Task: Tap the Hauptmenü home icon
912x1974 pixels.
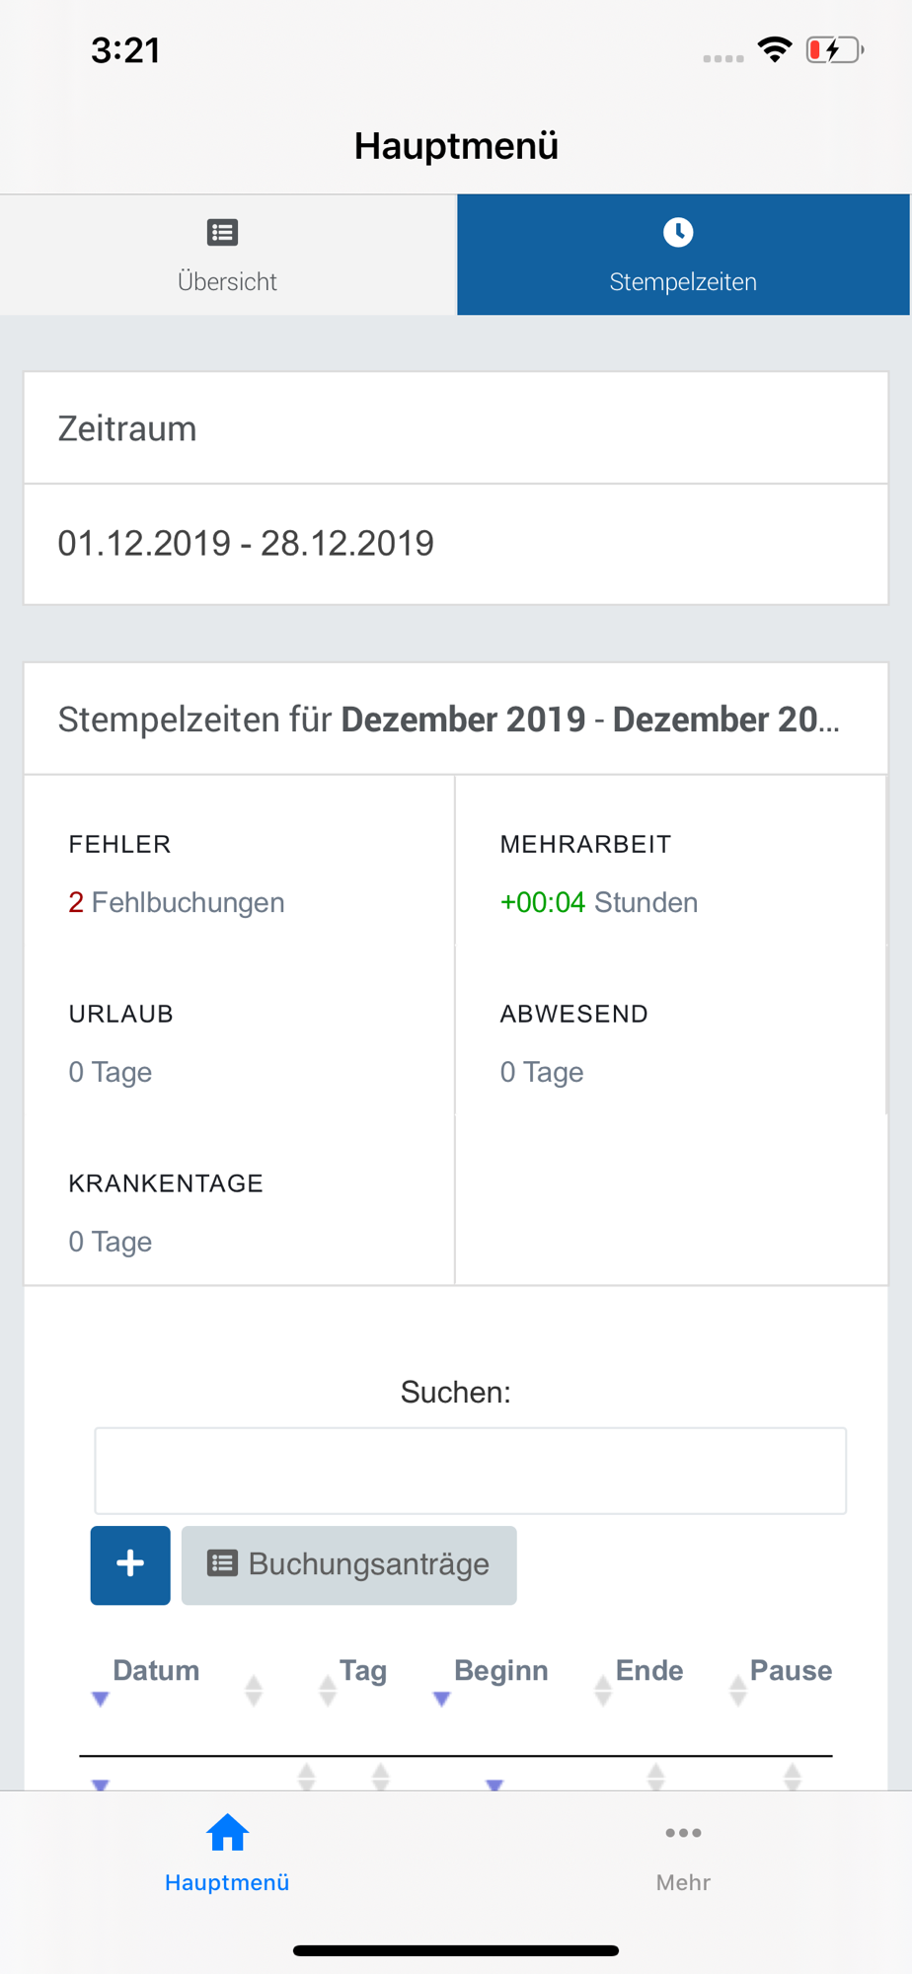Action: pyautogui.click(x=227, y=1834)
